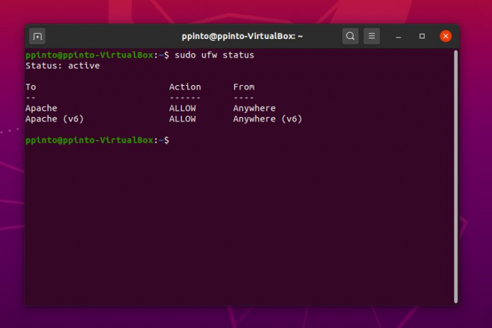The width and height of the screenshot is (492, 328).
Task: Click the 'From' column header
Action: pos(243,87)
